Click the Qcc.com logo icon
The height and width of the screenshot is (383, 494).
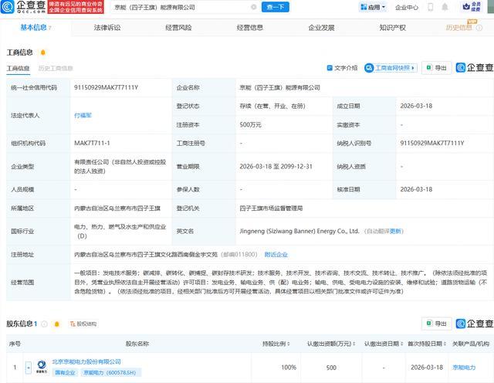[x=7, y=7]
